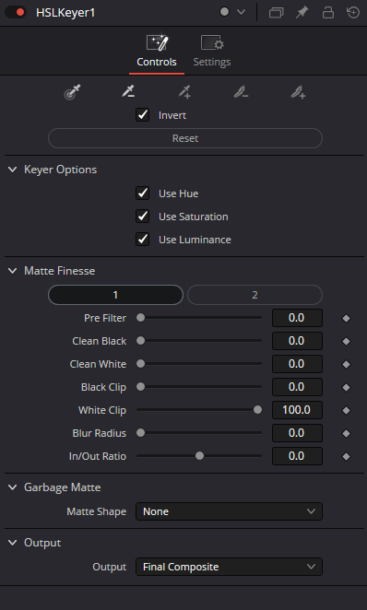Toggle the HSLKeyer1 node enable switch
Viewport: 367px width, 610px height.
(x=15, y=12)
